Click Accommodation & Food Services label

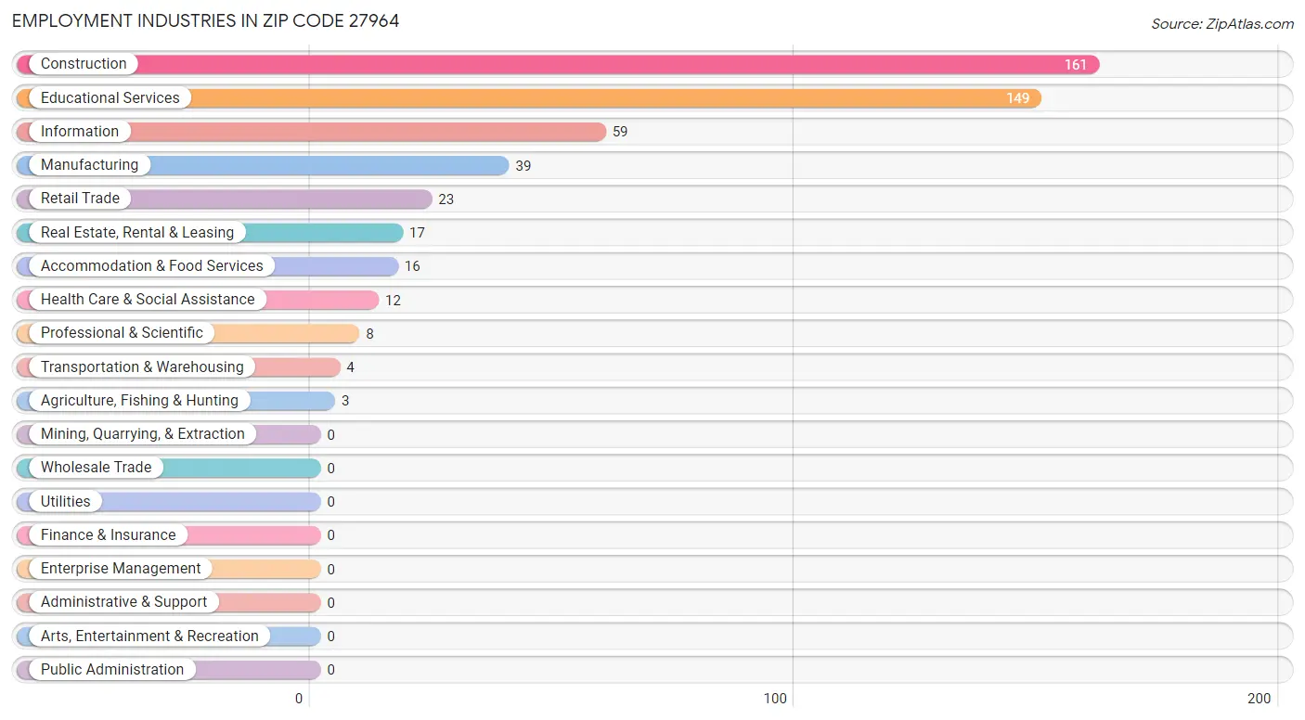152,266
